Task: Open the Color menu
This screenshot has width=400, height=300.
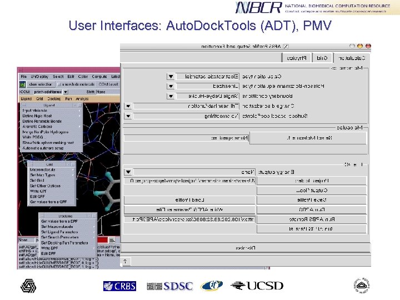Action: (83, 77)
